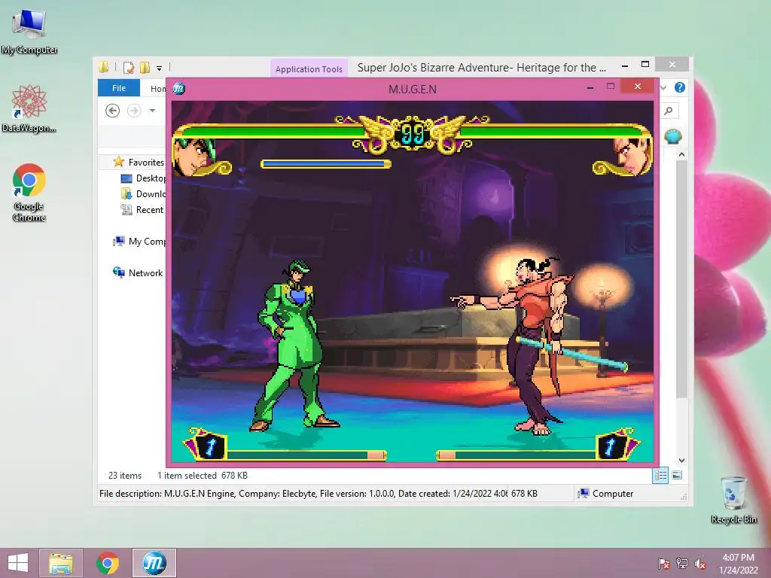Click the green-haired player one portrait
Viewport: 771px width, 578px height.
pyautogui.click(x=195, y=157)
